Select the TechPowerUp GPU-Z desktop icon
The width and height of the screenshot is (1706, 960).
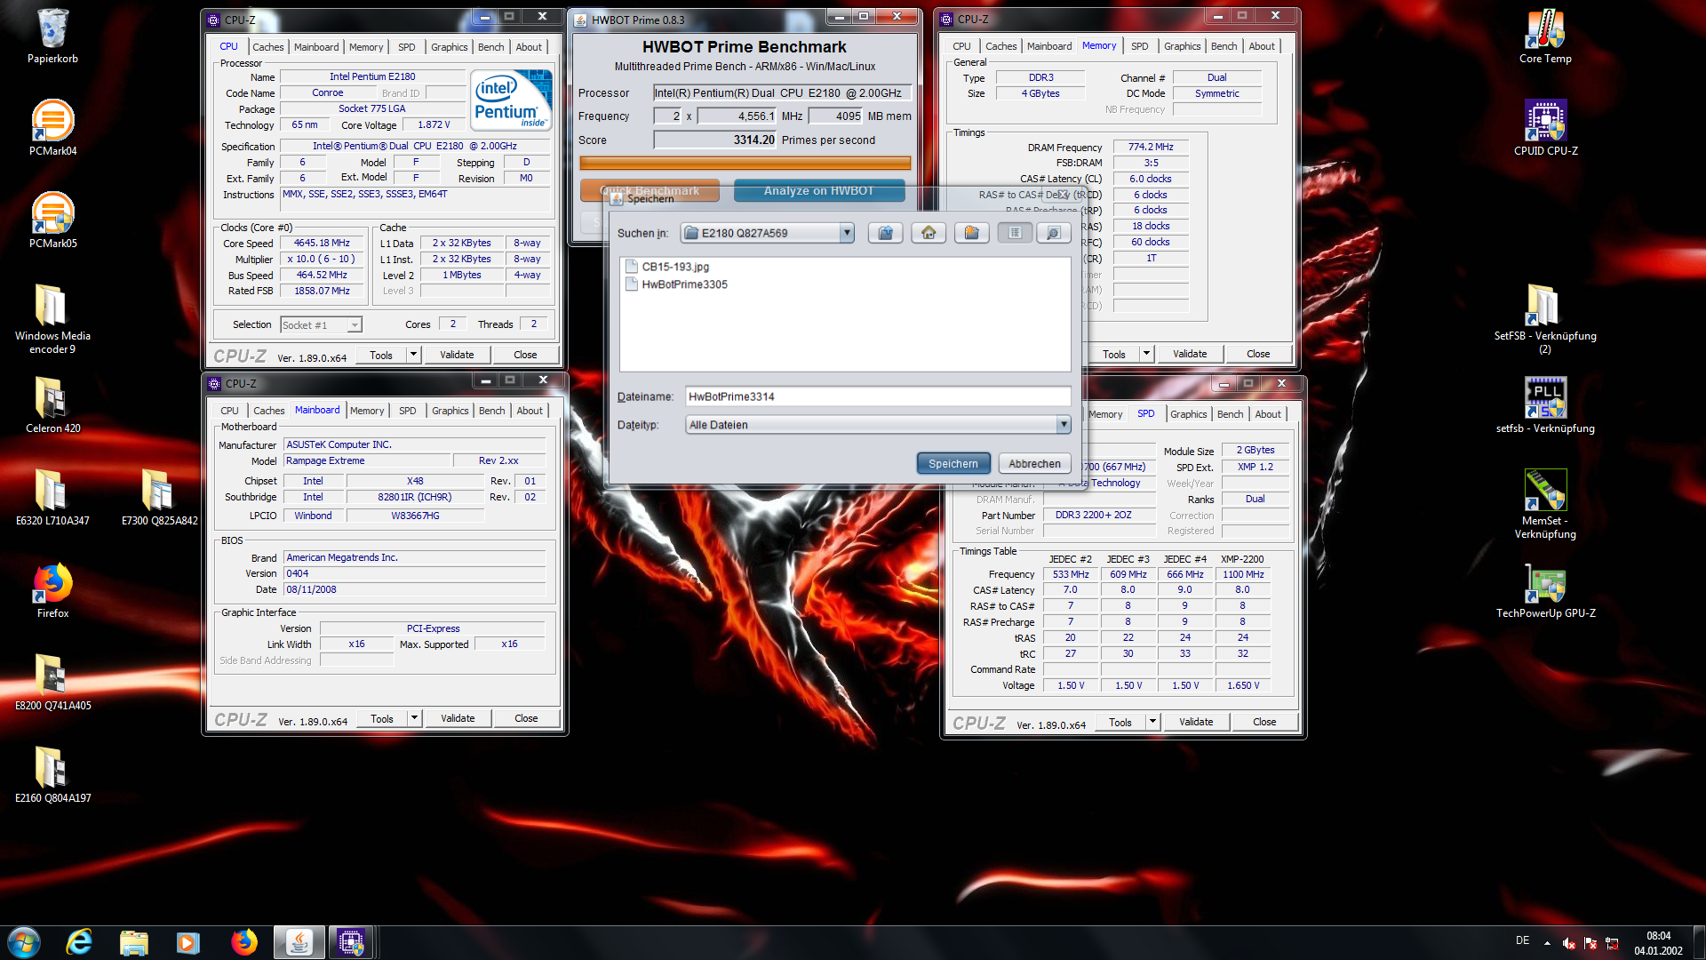[x=1545, y=590]
